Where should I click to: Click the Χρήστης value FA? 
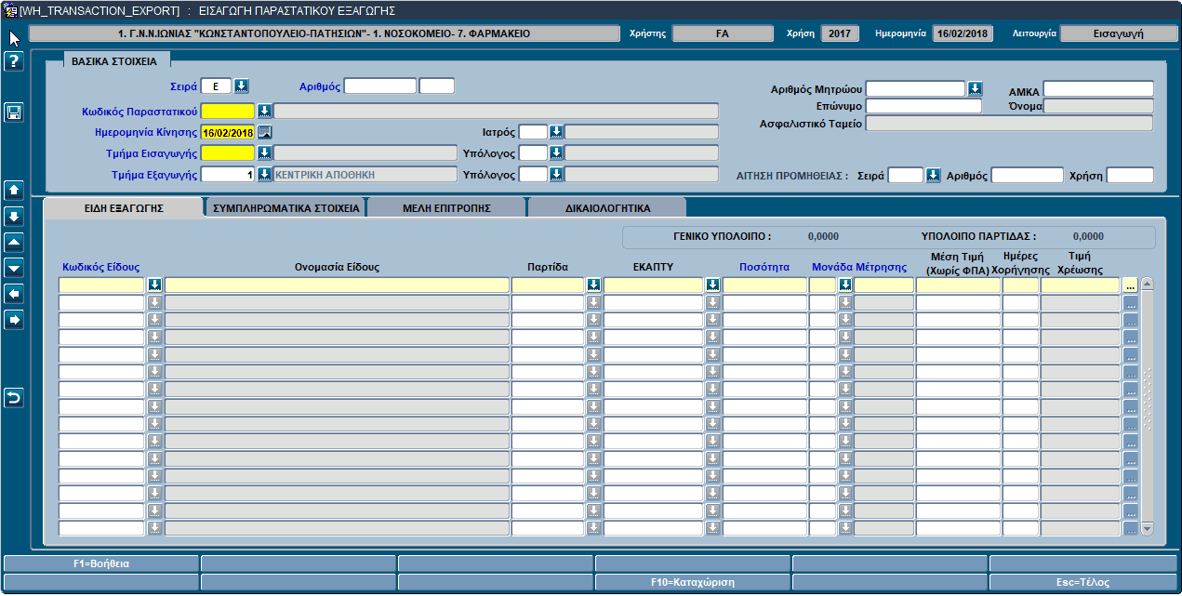tap(723, 33)
